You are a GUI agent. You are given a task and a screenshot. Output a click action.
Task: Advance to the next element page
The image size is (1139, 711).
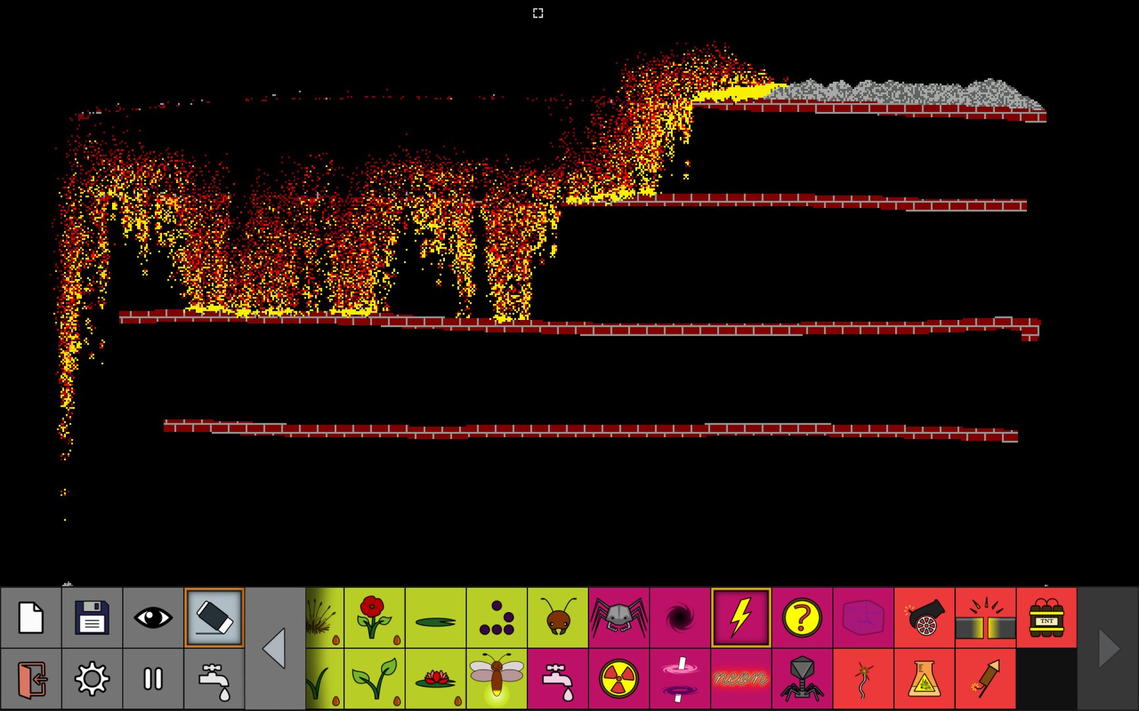pyautogui.click(x=1108, y=648)
